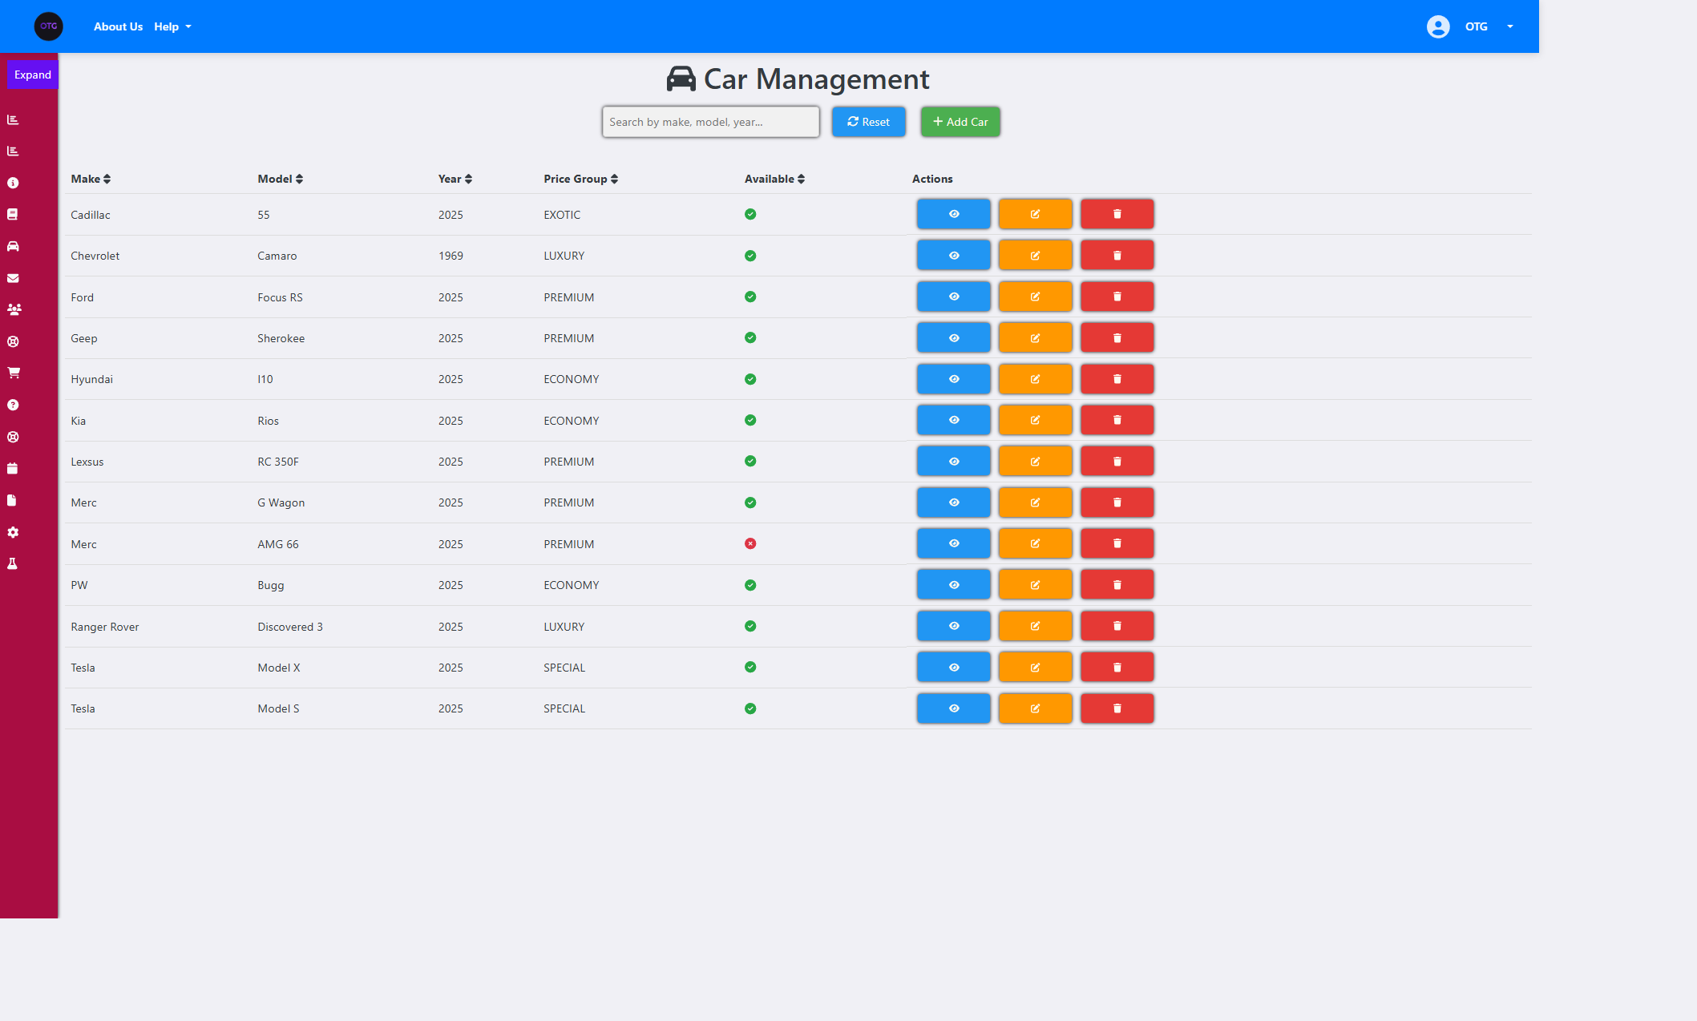Select the '1969' year cell
The image size is (1697, 1021).
pos(451,256)
